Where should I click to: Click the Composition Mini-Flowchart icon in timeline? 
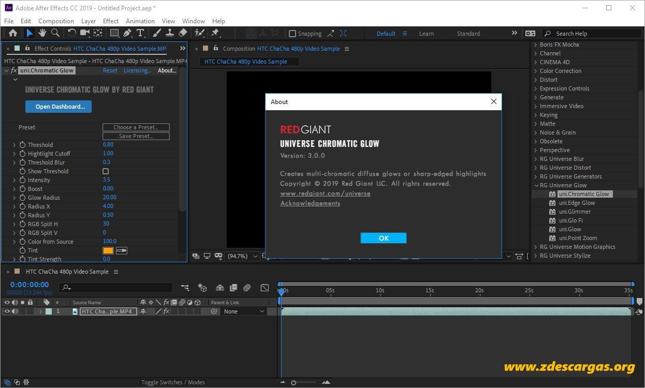[185, 288]
